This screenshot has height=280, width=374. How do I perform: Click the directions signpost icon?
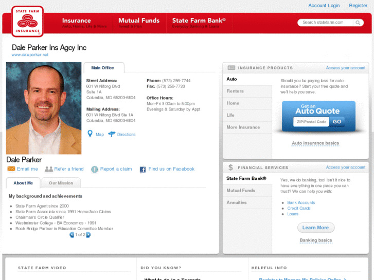pos(112,134)
